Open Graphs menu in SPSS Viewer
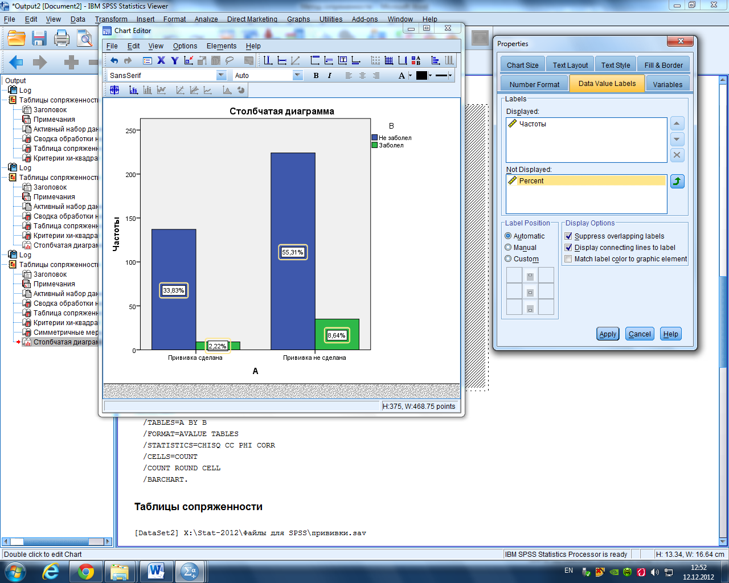Viewport: 729px width, 583px height. (x=298, y=19)
